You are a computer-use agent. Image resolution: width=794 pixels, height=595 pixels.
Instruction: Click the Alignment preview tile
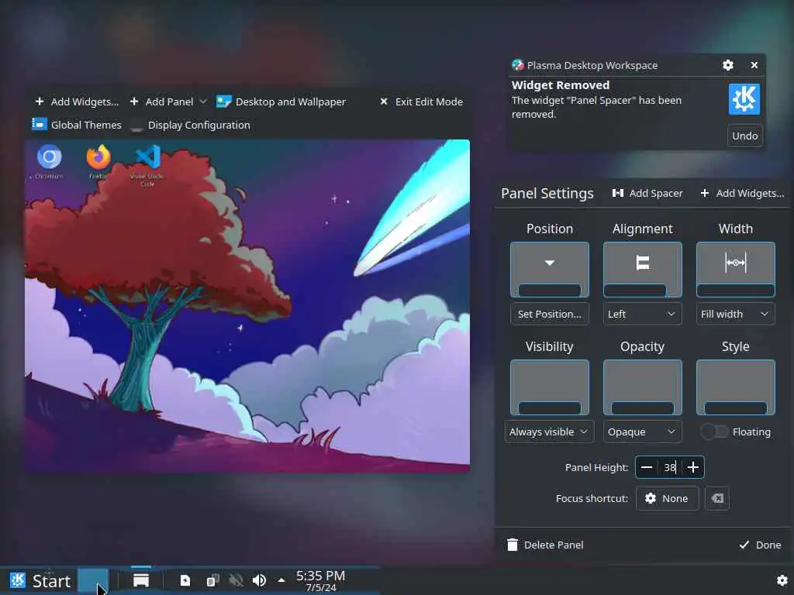click(643, 270)
